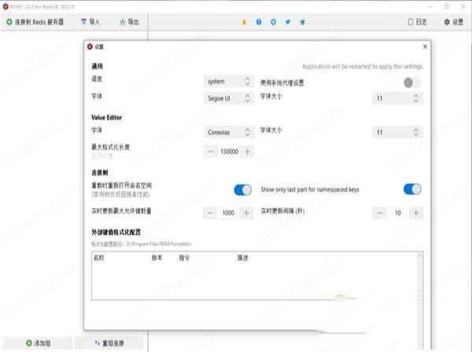Viewport: 472px width, 352px height.
Task: Open the 语言 system dropdown
Action: 228,82
